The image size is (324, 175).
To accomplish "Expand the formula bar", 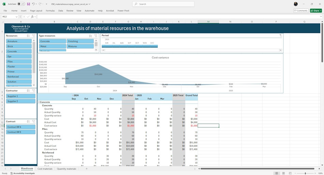I will (x=321, y=17).
